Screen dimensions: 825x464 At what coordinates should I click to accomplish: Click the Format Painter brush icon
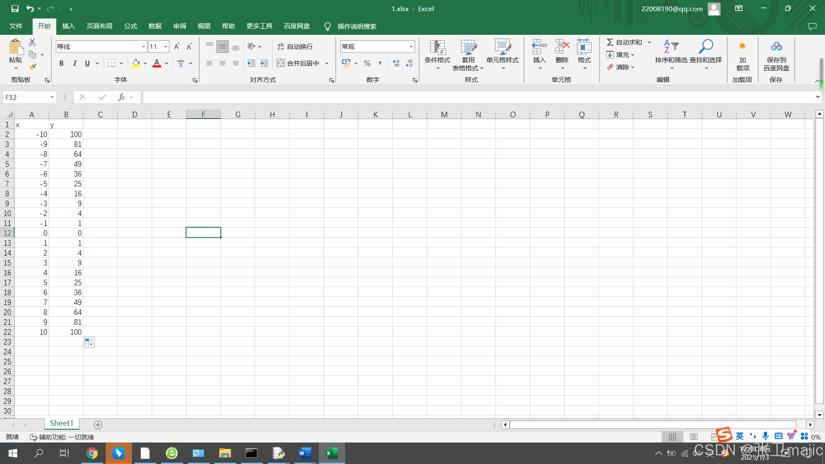(33, 67)
